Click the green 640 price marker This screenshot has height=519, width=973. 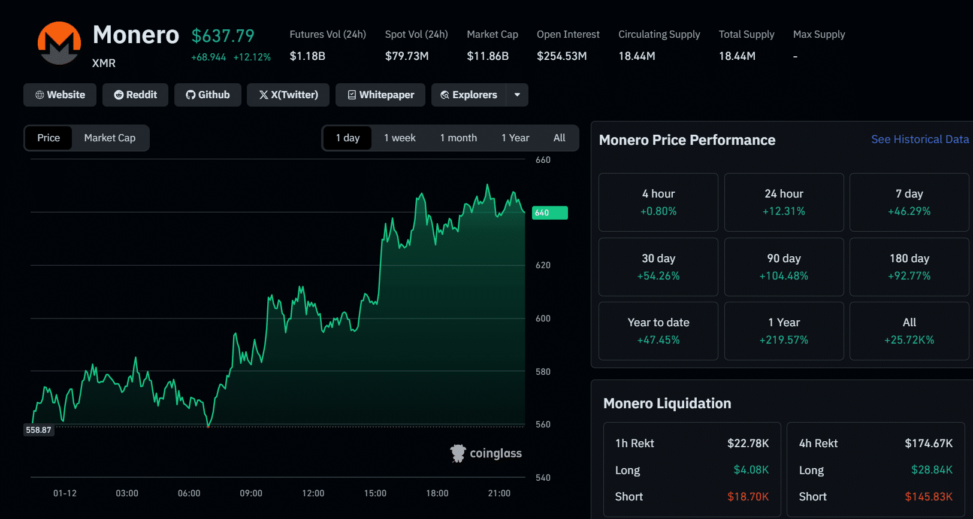coord(549,213)
